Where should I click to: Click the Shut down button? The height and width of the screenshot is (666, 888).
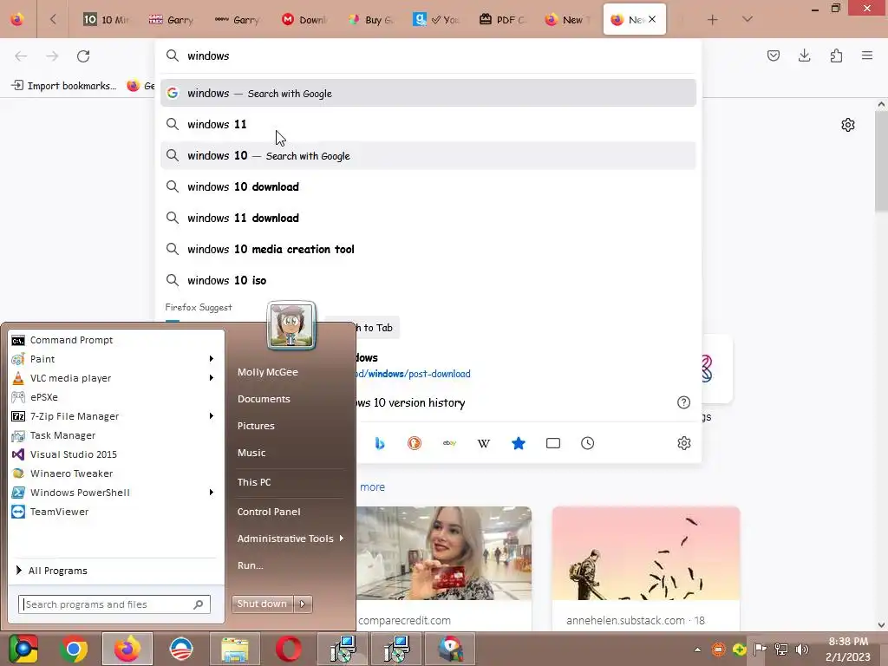[262, 604]
